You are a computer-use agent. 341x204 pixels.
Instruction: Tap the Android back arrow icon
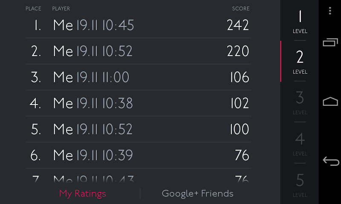click(330, 161)
